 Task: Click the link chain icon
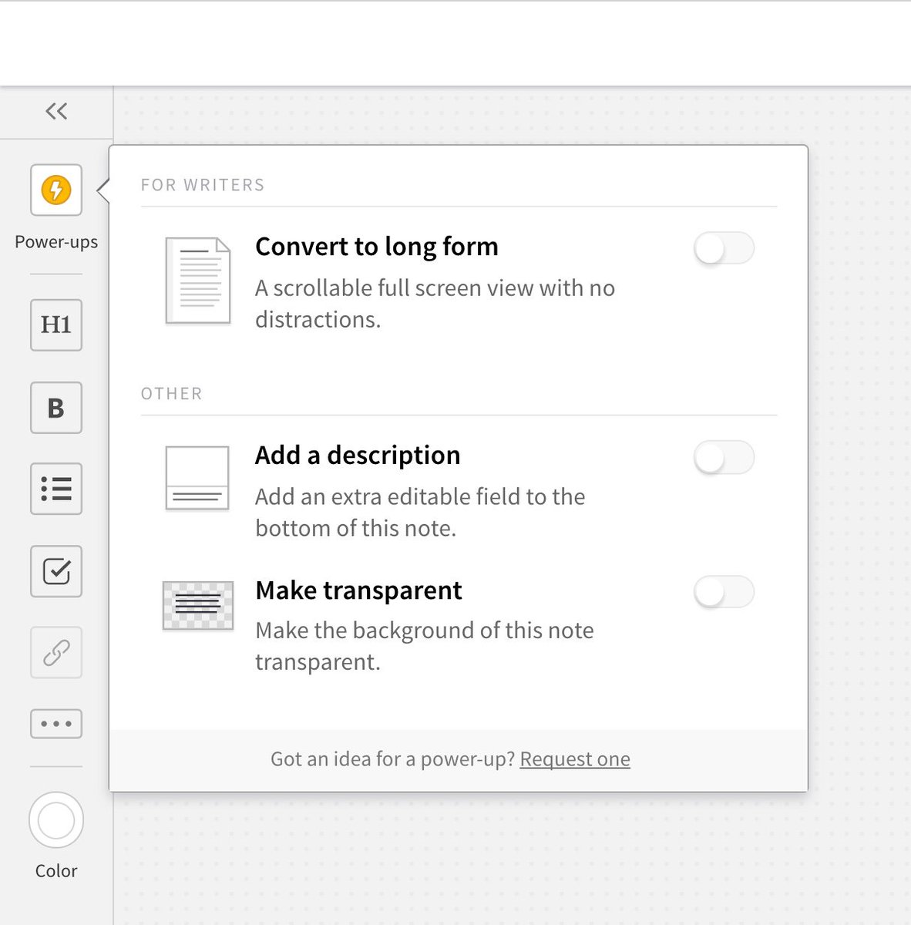[x=56, y=653]
